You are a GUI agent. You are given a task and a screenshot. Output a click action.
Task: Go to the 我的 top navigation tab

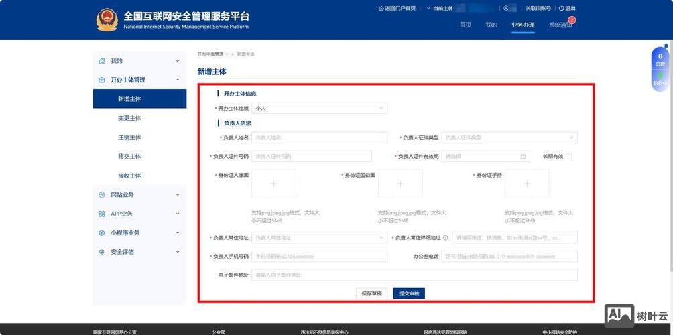point(491,25)
